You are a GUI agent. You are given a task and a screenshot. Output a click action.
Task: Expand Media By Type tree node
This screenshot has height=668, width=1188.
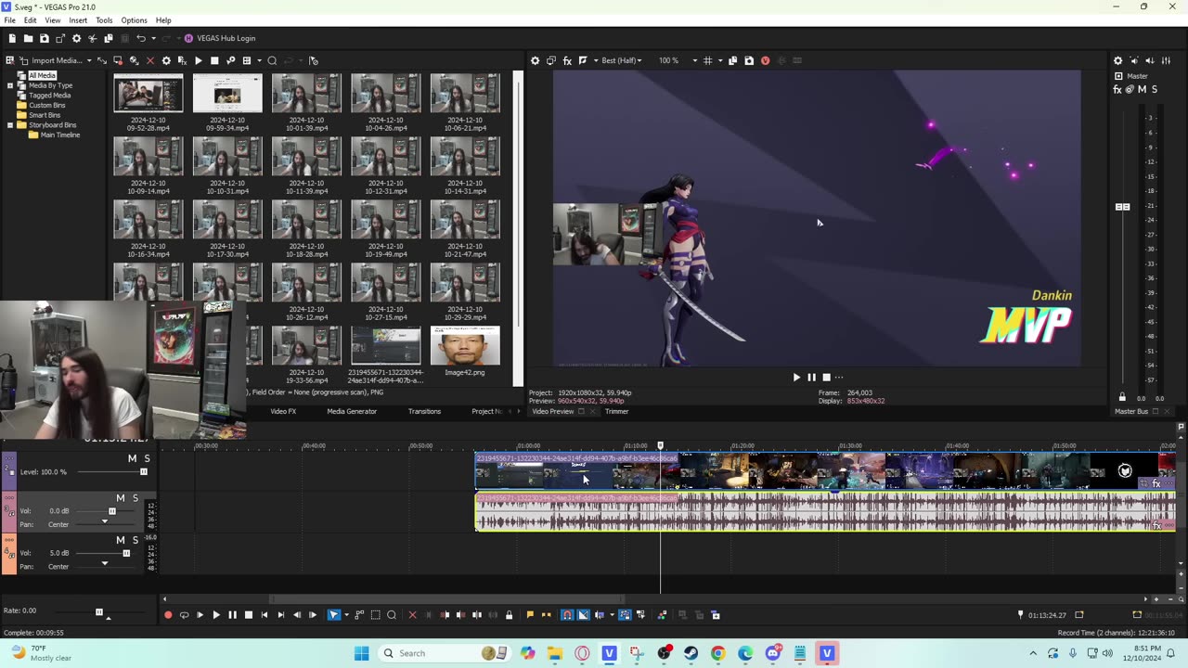tap(9, 85)
